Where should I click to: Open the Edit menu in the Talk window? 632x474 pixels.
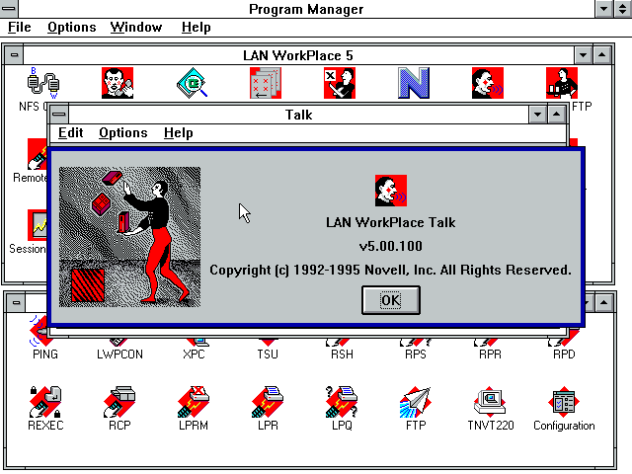(70, 132)
